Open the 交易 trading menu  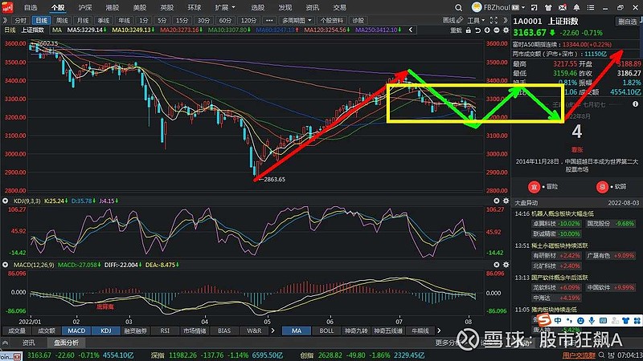[339, 7]
